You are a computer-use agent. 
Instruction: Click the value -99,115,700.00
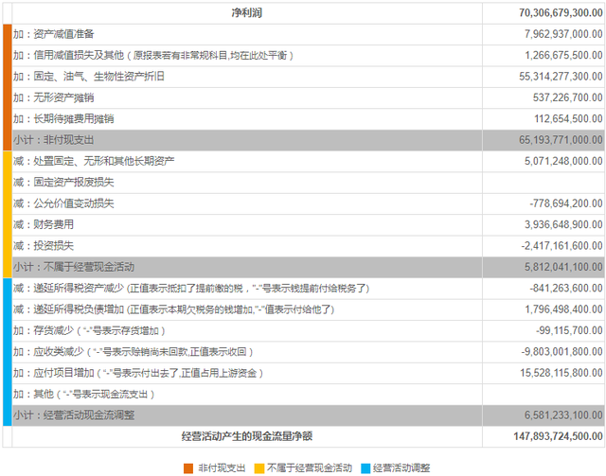[569, 330]
